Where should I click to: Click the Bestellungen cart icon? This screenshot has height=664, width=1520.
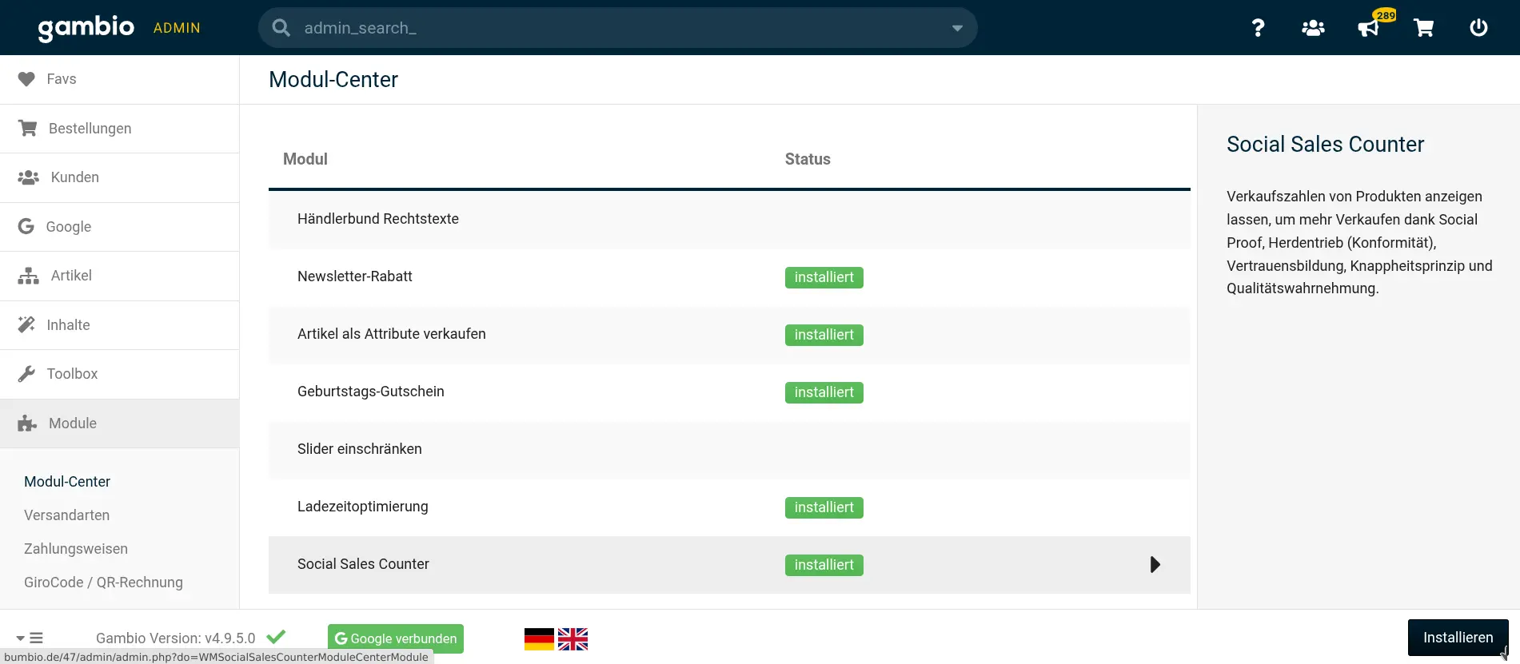click(x=28, y=128)
